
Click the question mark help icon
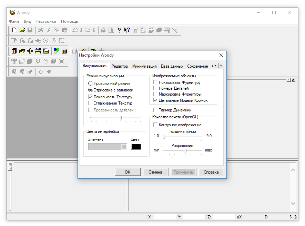(x=119, y=30)
